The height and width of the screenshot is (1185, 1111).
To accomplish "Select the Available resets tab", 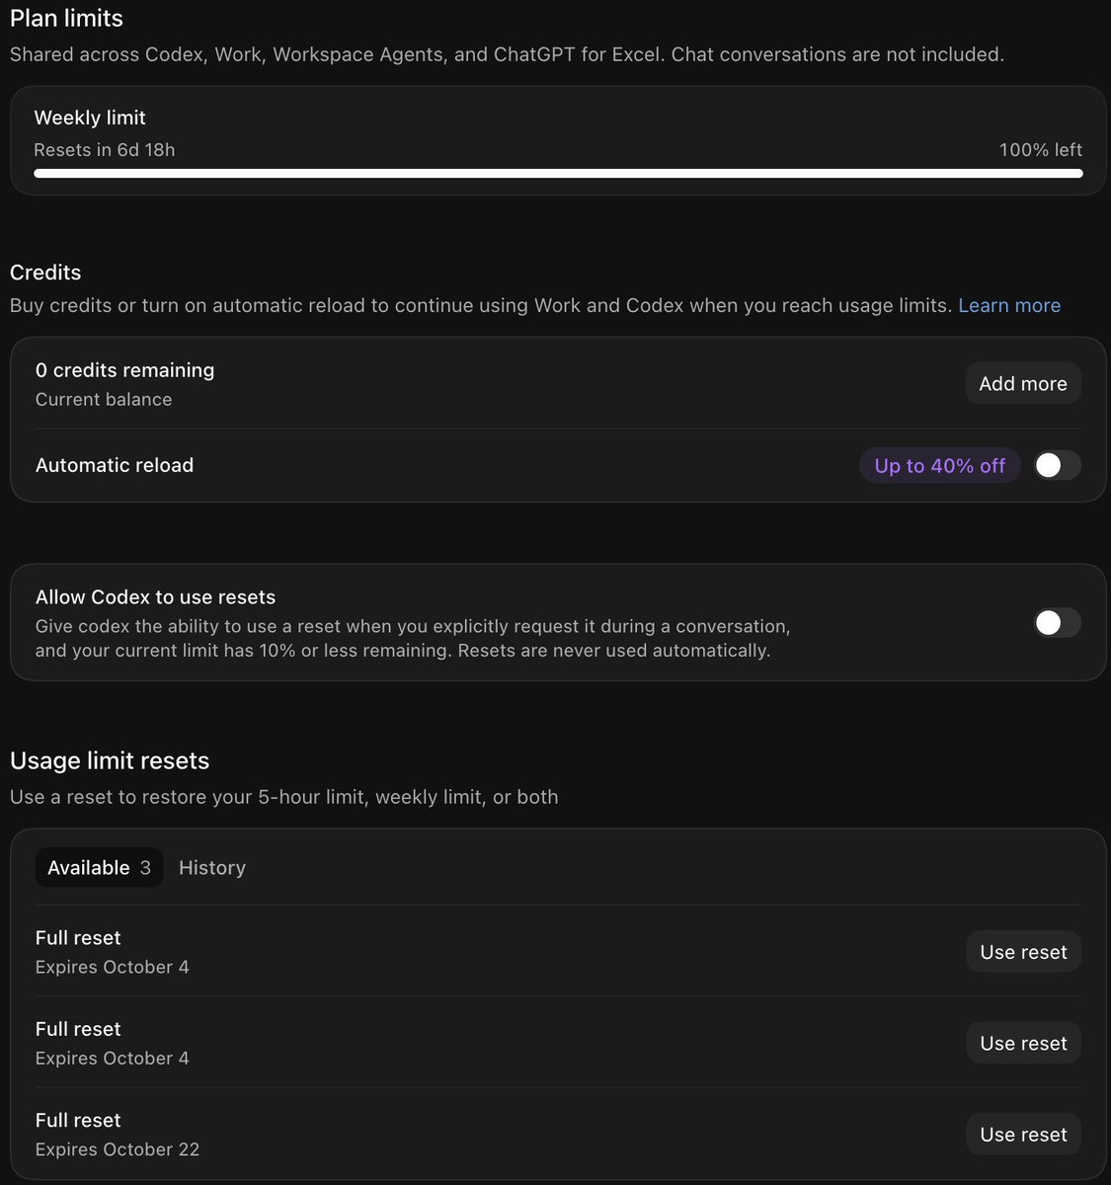I will [x=99, y=867].
